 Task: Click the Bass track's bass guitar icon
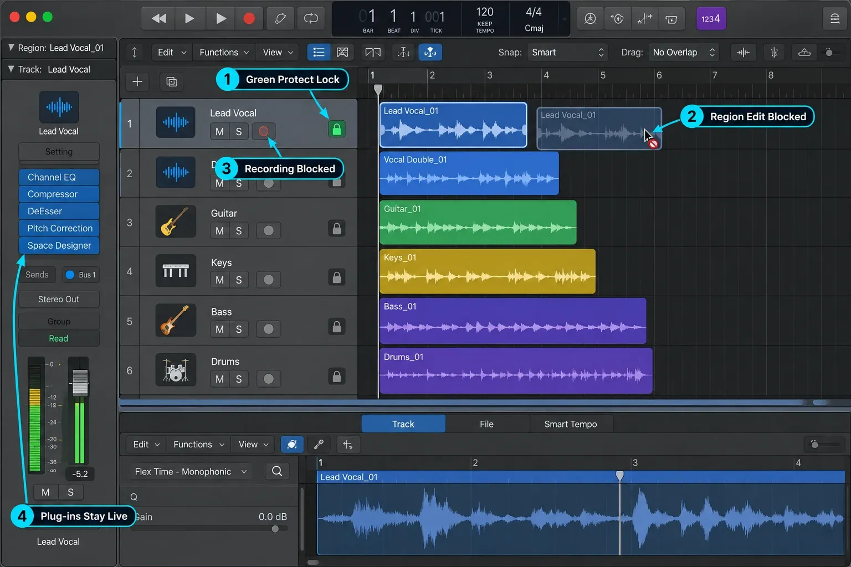click(x=176, y=320)
